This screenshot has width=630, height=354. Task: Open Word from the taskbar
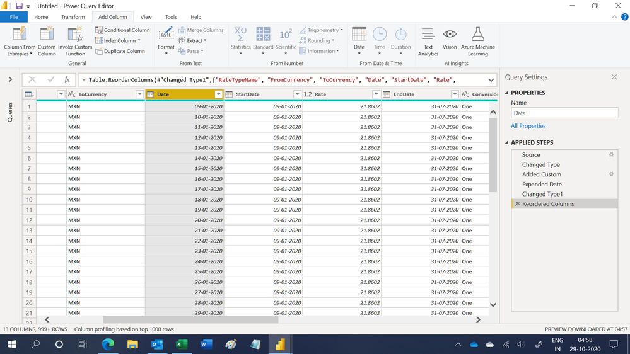[x=206, y=344]
